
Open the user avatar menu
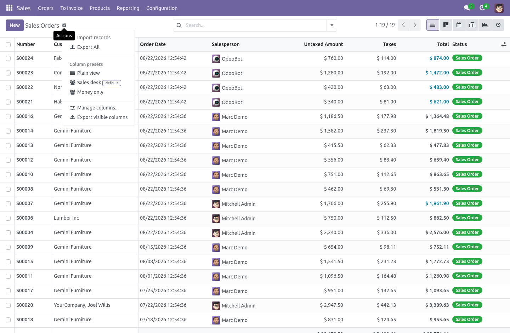499,8
